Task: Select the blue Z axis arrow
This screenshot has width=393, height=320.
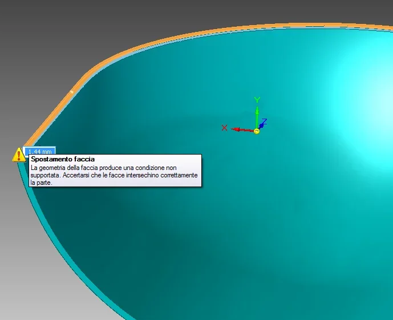Action: 261,126
